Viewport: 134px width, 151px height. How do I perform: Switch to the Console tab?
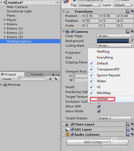coord(35,74)
